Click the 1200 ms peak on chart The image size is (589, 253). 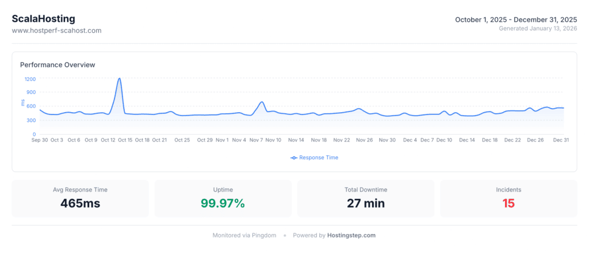coord(119,78)
